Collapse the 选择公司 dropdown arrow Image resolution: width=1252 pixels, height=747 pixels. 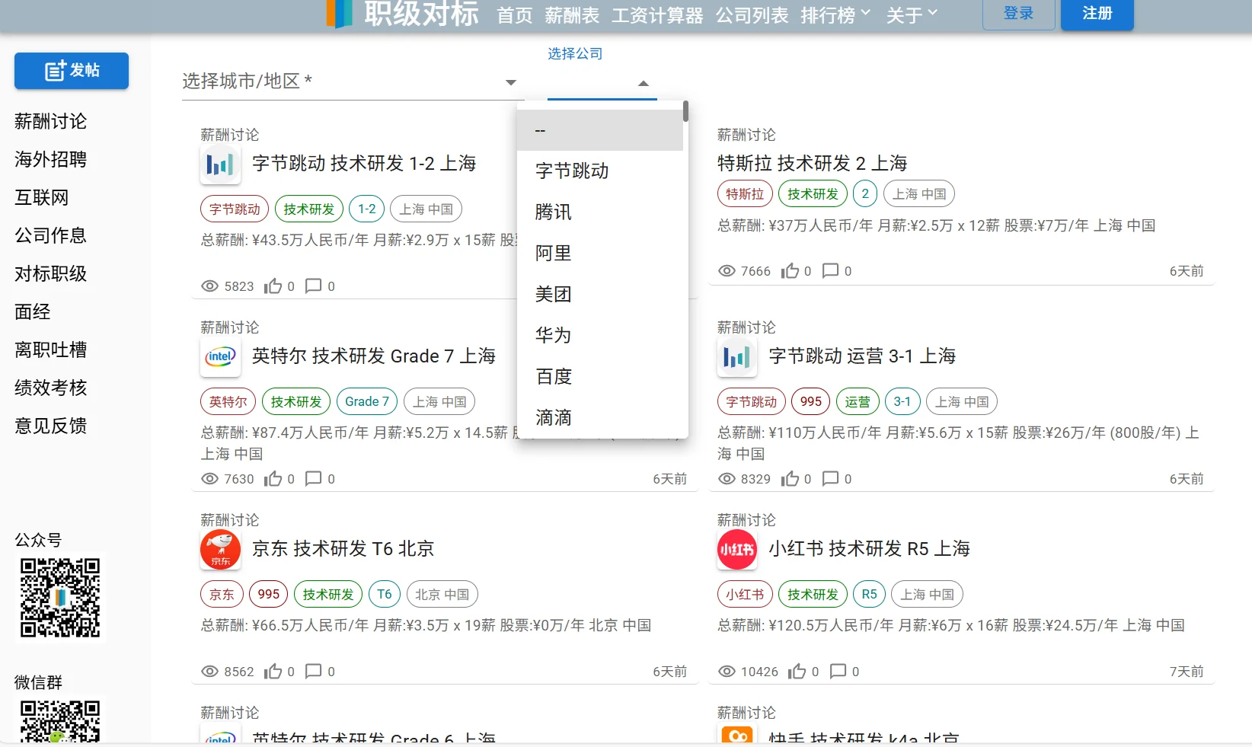644,83
